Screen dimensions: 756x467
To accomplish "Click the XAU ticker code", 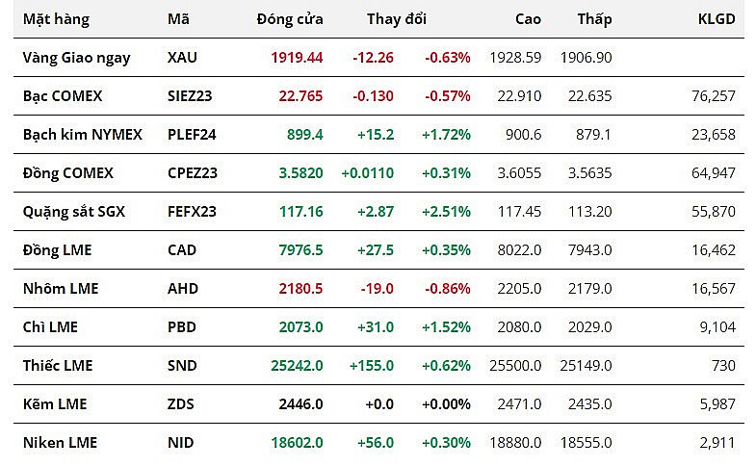I will point(182,58).
